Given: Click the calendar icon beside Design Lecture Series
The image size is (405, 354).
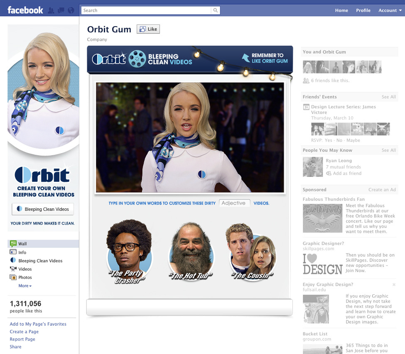Looking at the screenshot, I should point(306,107).
